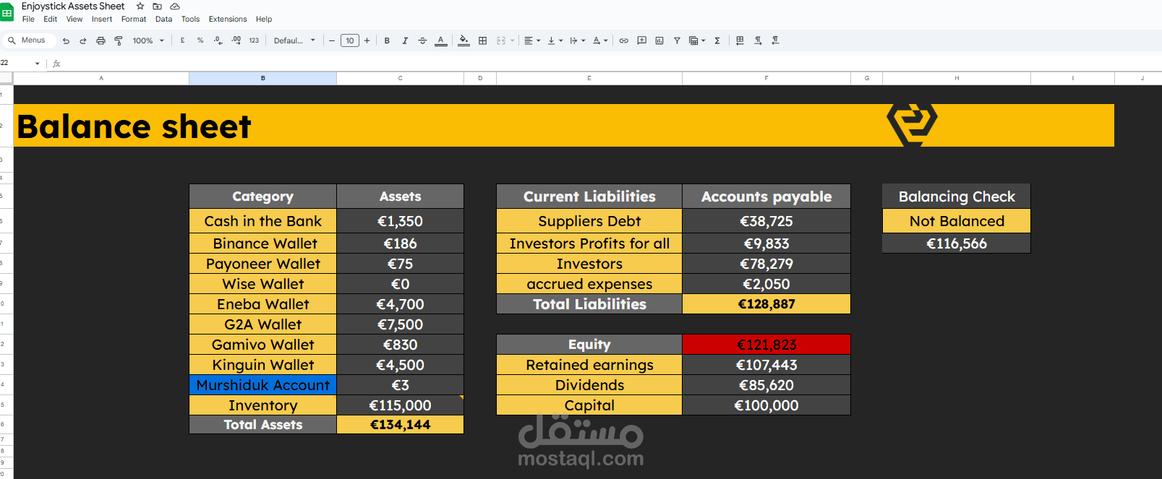
Task: Click the merge cells icon
Action: click(501, 40)
